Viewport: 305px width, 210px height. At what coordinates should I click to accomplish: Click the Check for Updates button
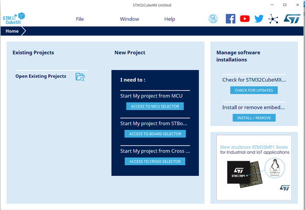pos(254,91)
